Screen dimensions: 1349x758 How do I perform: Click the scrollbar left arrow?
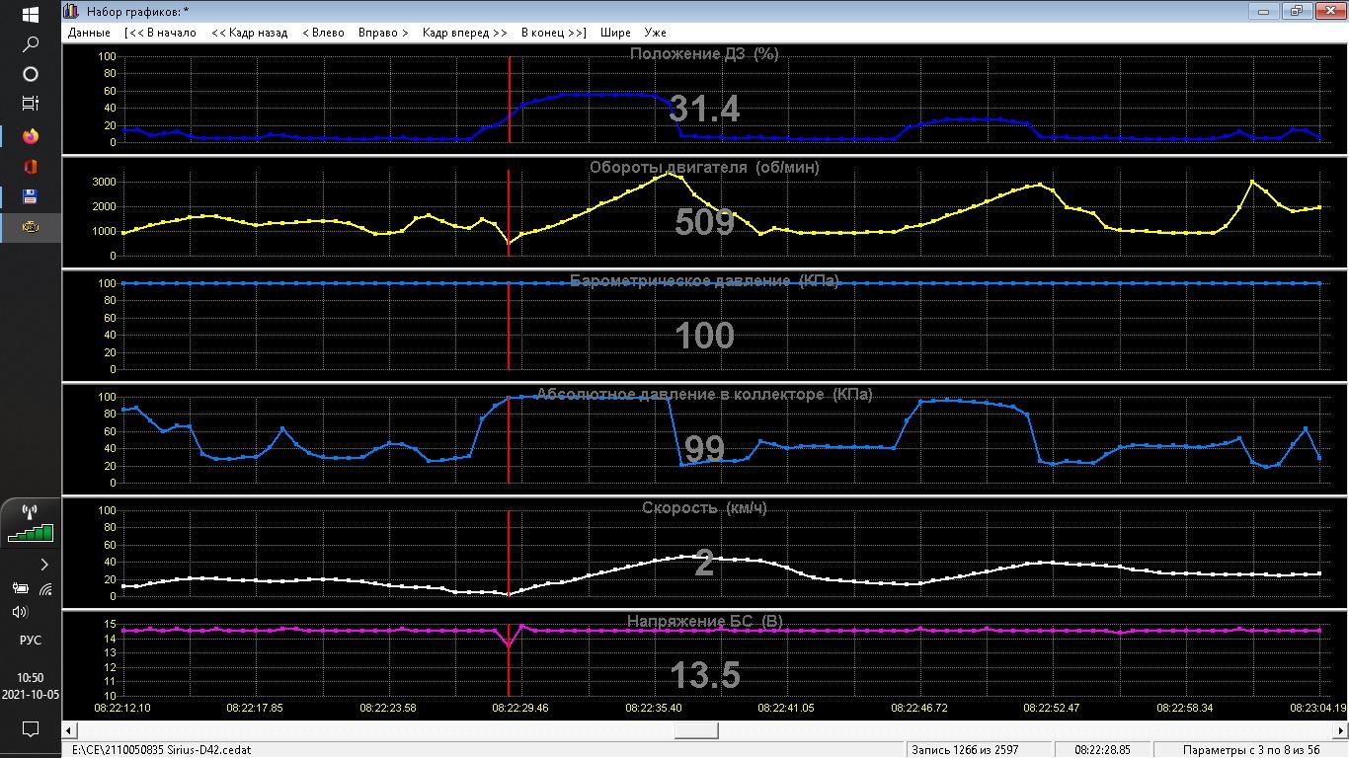pos(69,730)
